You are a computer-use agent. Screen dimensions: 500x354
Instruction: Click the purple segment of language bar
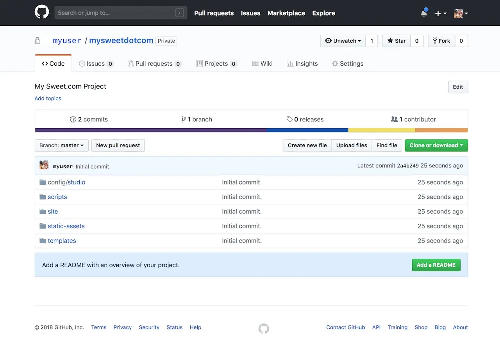point(151,130)
